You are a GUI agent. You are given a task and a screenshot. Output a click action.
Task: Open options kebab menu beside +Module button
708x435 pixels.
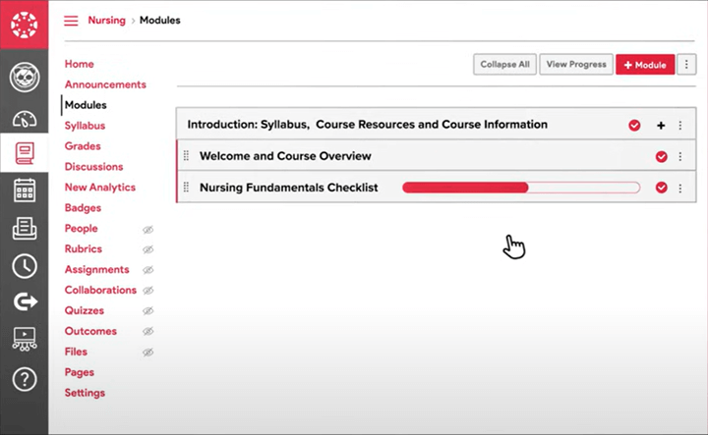pyautogui.click(x=686, y=65)
